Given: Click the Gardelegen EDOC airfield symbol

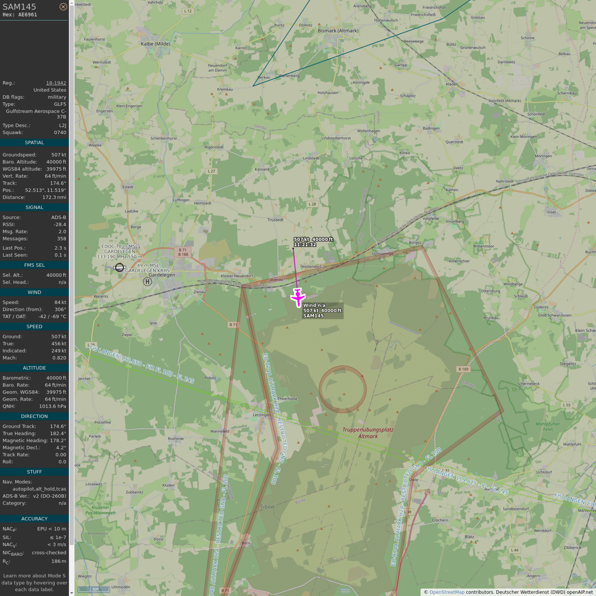Looking at the screenshot, I should click(x=119, y=267).
